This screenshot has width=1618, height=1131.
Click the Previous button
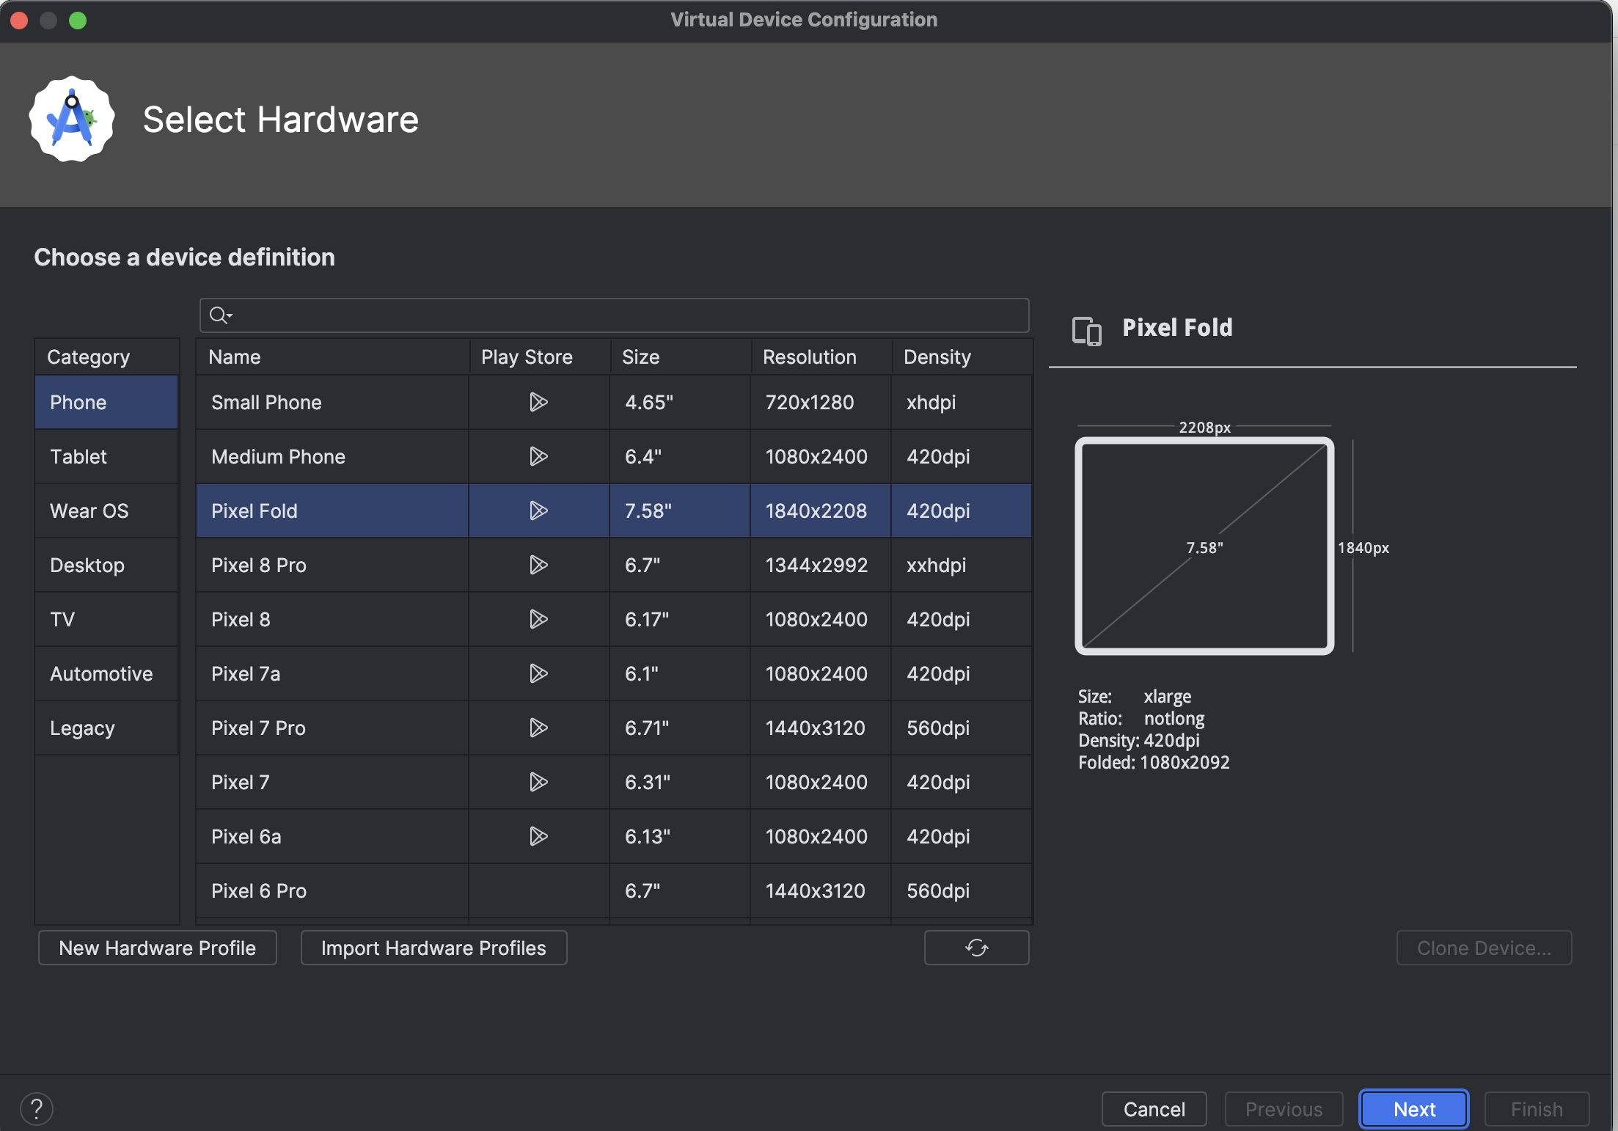1284,1109
